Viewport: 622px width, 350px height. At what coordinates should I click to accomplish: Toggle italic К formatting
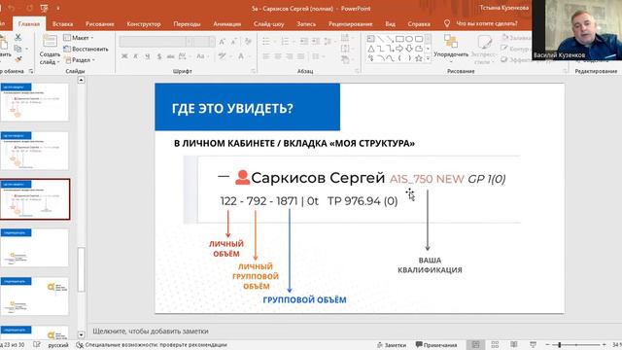136,56
